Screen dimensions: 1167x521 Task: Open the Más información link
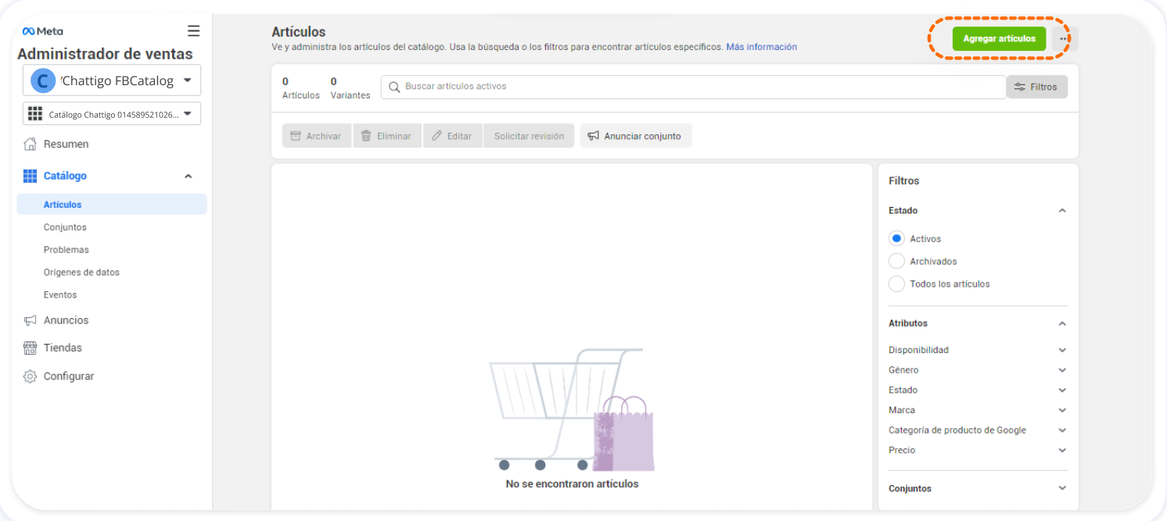pyautogui.click(x=761, y=47)
